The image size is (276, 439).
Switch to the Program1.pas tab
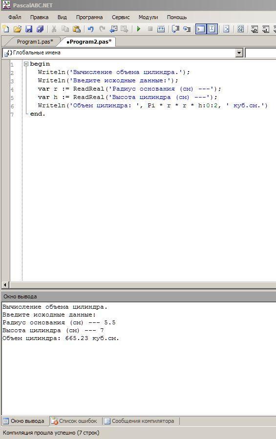click(35, 42)
